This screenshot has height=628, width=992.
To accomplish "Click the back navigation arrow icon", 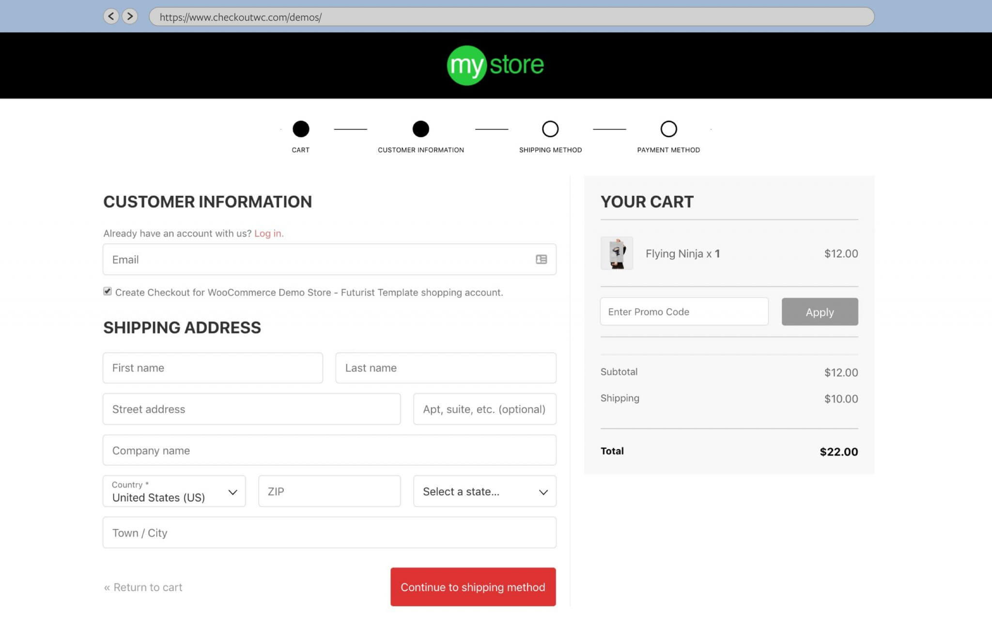I will tap(111, 16).
